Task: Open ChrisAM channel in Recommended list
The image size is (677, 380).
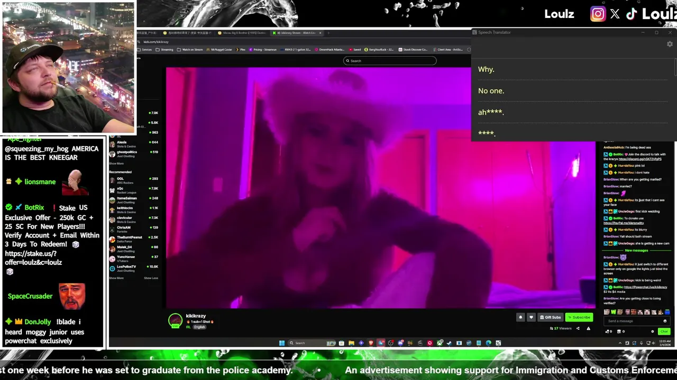Action: tap(133, 229)
